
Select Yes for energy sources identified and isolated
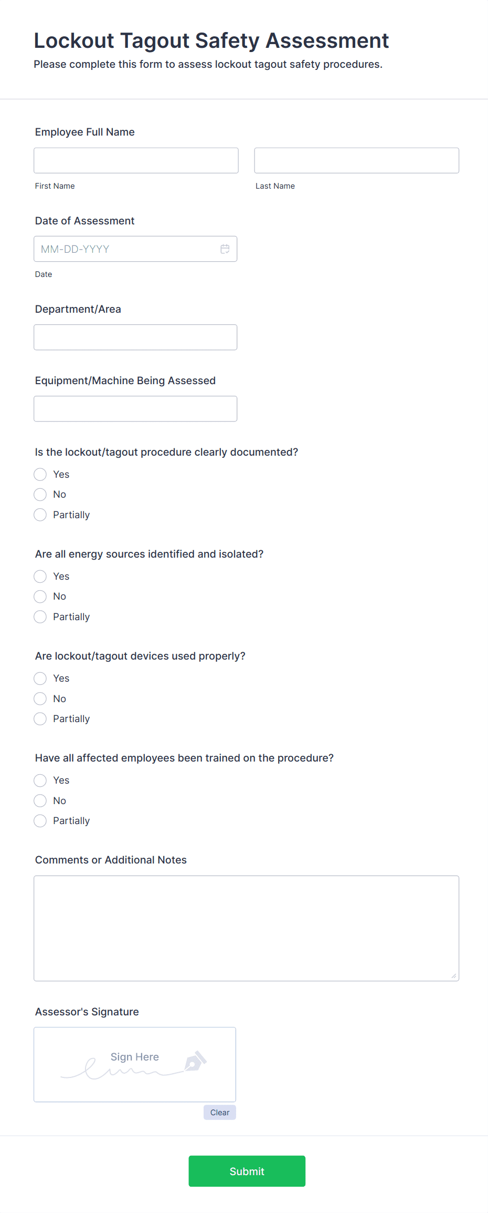tap(40, 576)
